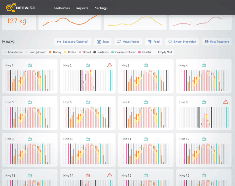Click the Hive 10 queen crown icon
Viewport: 235px width, 186px height.
88,139
